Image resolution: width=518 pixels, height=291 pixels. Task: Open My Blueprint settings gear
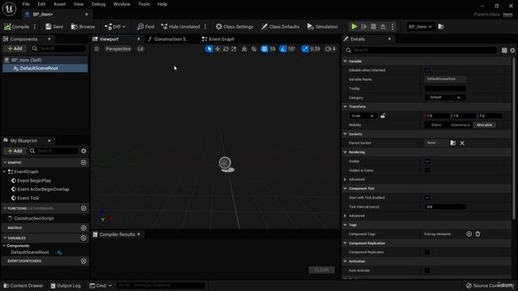(83, 151)
